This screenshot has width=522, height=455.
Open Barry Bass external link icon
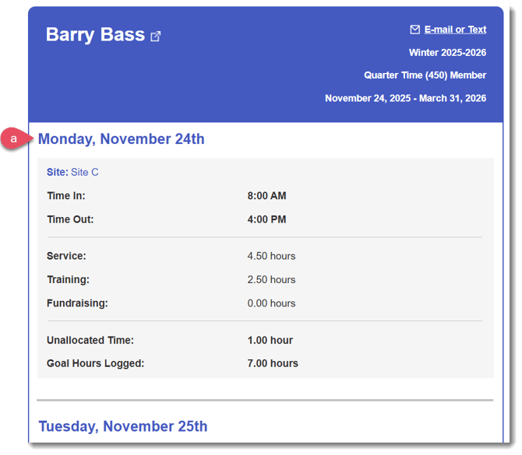[156, 36]
